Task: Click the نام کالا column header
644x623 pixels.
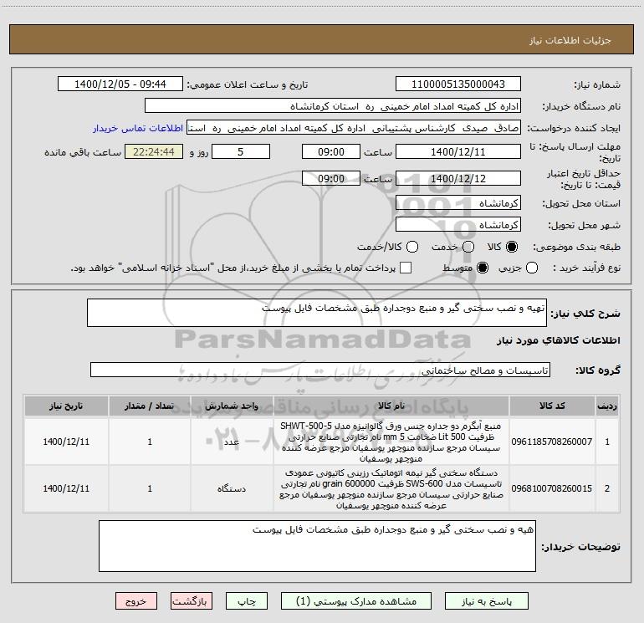Action: click(x=391, y=406)
